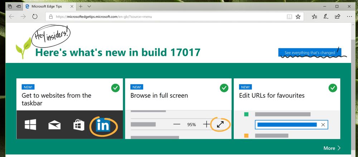Open Get to websites from the taskbar card
Image resolution: width=358 pixels, height=157 pixels.
coord(70,109)
